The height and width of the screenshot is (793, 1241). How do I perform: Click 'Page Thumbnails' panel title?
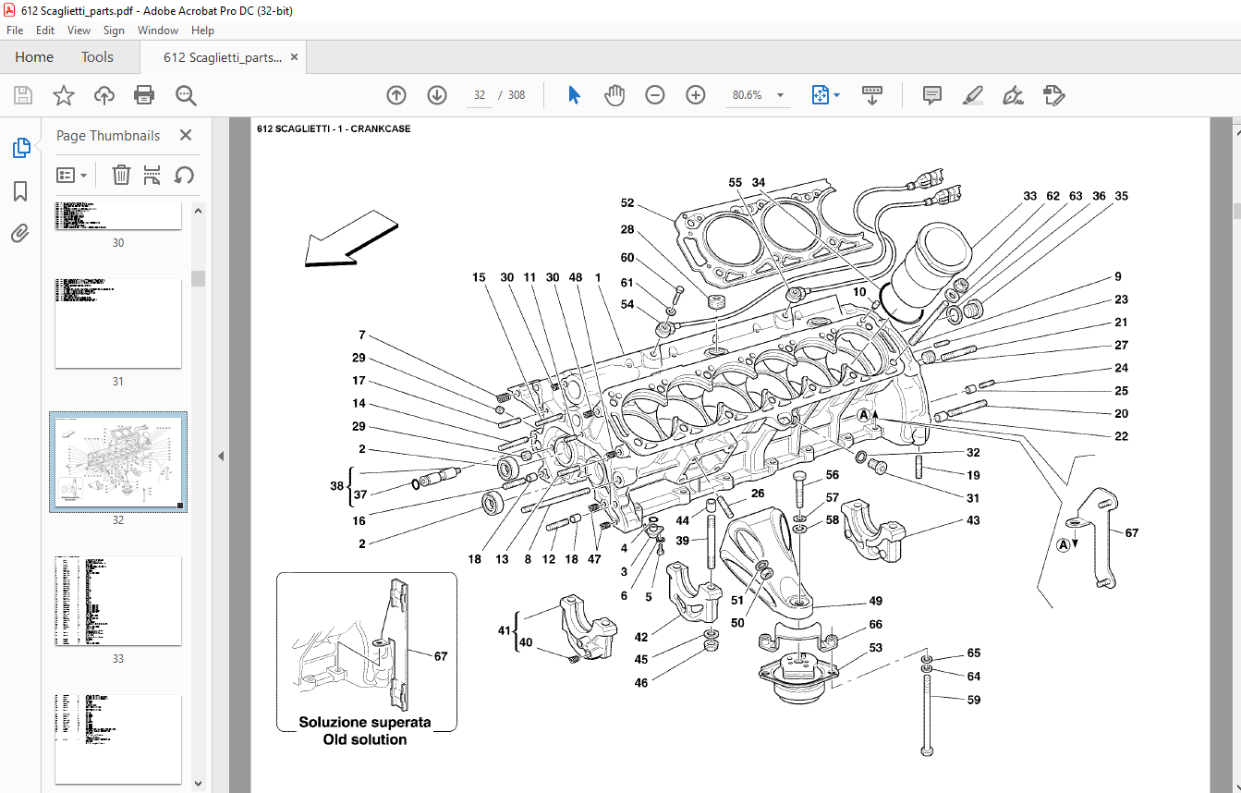click(x=108, y=136)
